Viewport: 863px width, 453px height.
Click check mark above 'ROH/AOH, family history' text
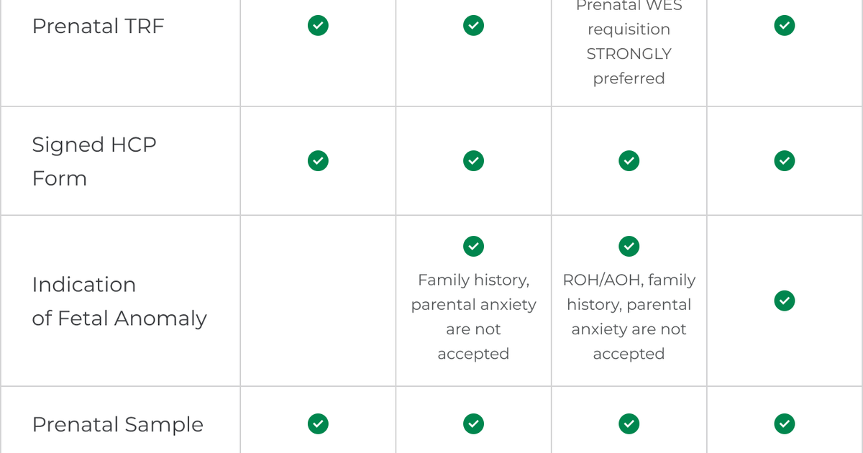coord(629,247)
